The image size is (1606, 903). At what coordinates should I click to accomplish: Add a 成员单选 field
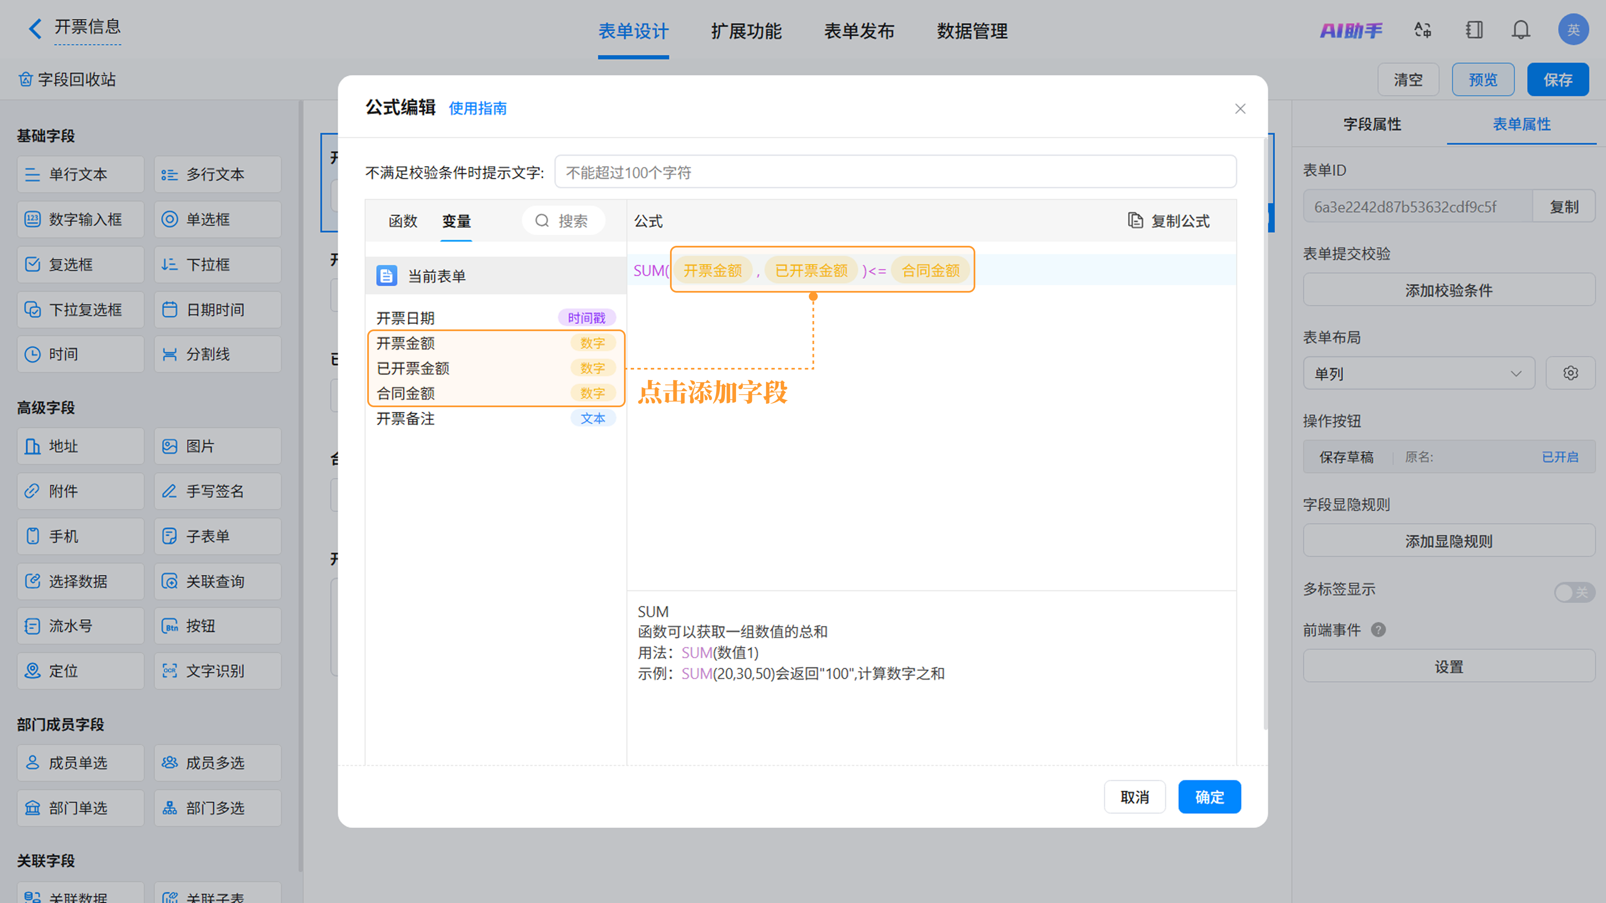80,763
